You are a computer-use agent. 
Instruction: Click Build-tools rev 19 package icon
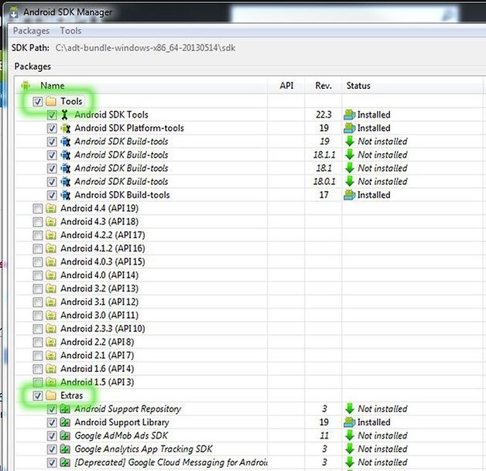tap(66, 142)
